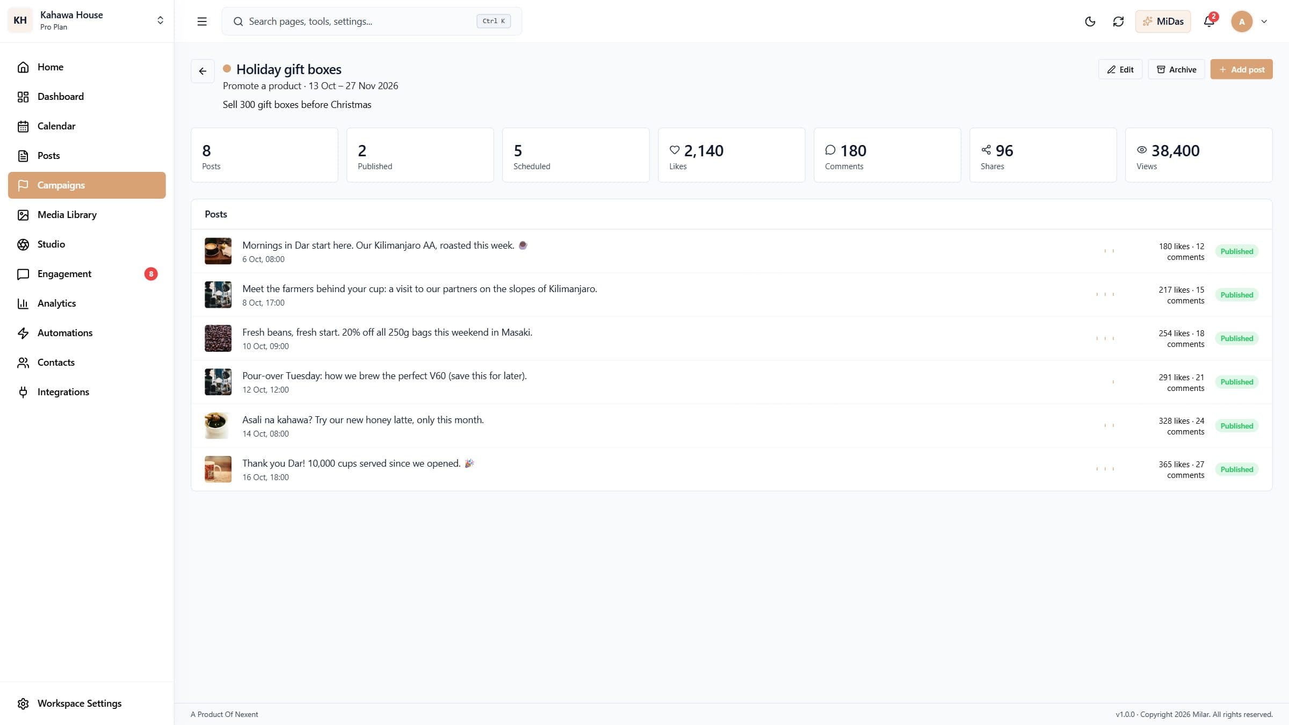1289x725 pixels.
Task: Go back with the arrow button
Action: pyautogui.click(x=202, y=71)
